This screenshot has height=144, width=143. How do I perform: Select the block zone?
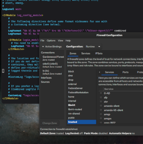tap(82, 71)
